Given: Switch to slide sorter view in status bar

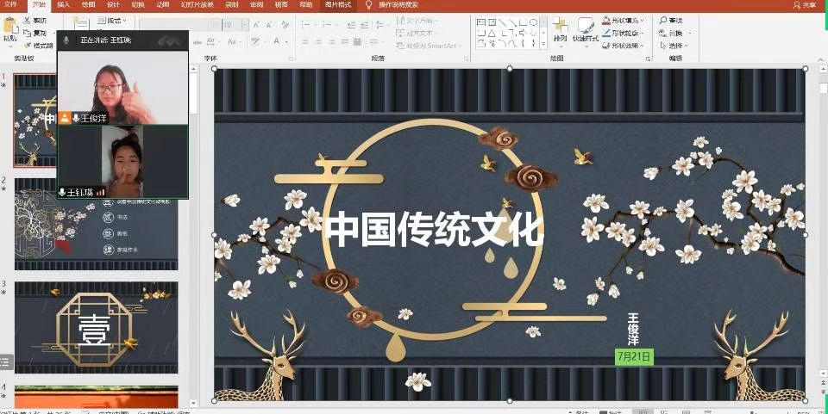Looking at the screenshot, I should click(664, 412).
